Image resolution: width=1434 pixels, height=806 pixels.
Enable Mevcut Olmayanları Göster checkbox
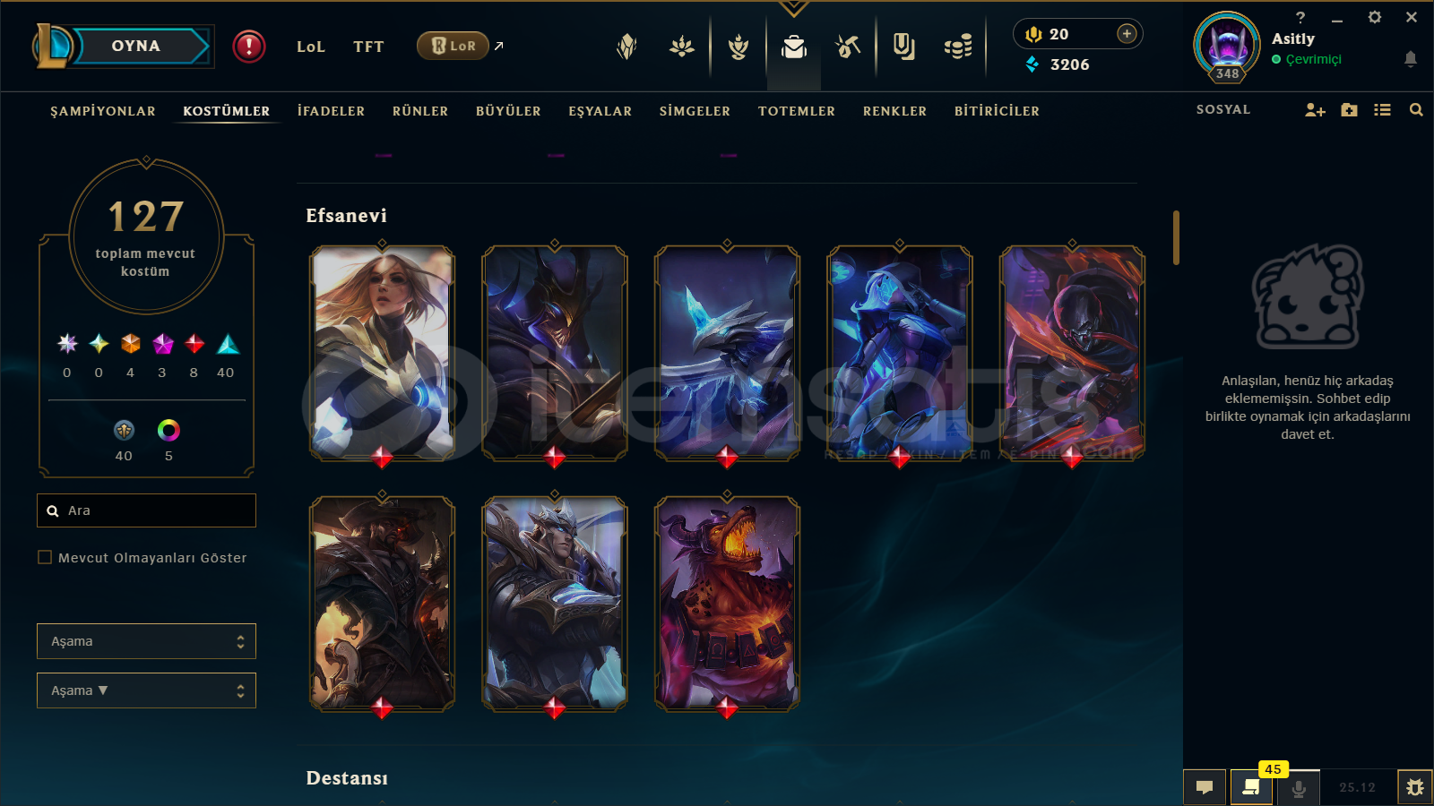(45, 557)
